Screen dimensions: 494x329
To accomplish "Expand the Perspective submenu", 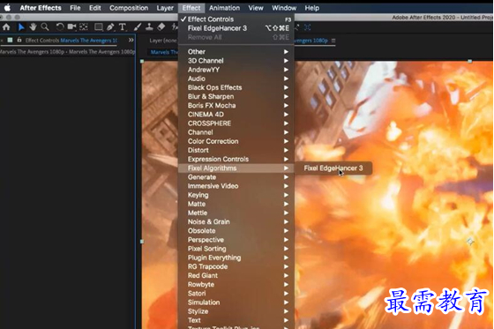I will tap(236, 240).
